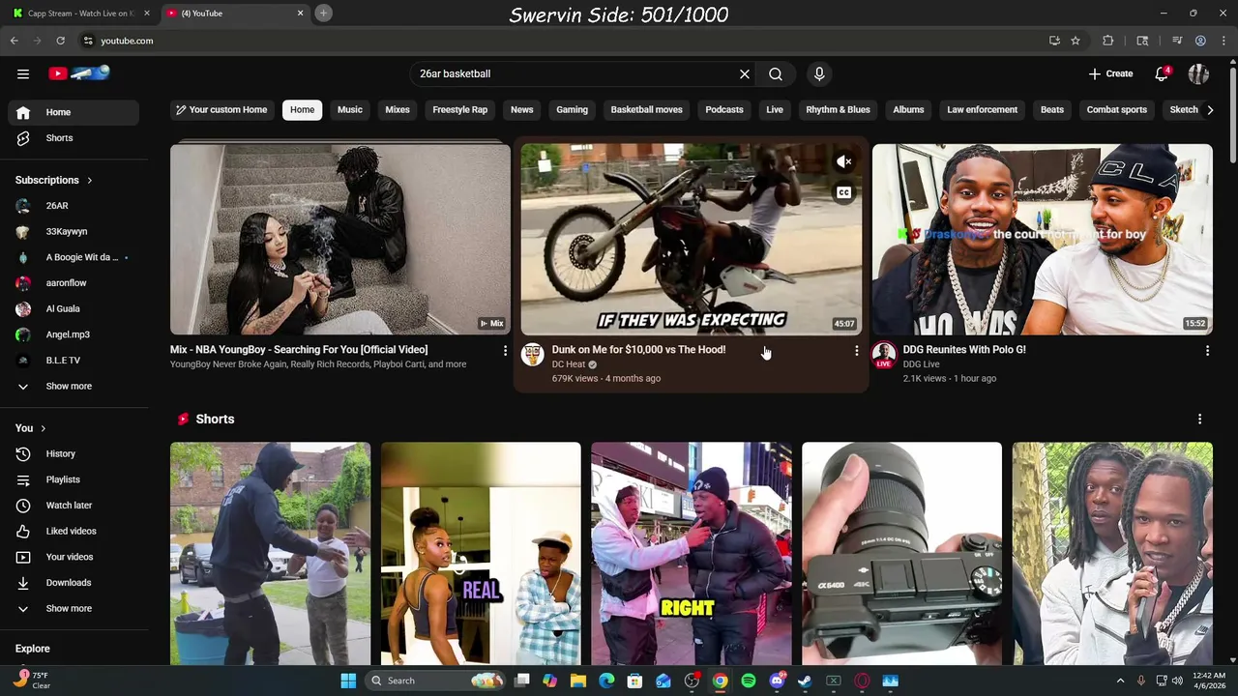The image size is (1238, 696).
Task: Submit search with magnifier button
Action: click(776, 73)
